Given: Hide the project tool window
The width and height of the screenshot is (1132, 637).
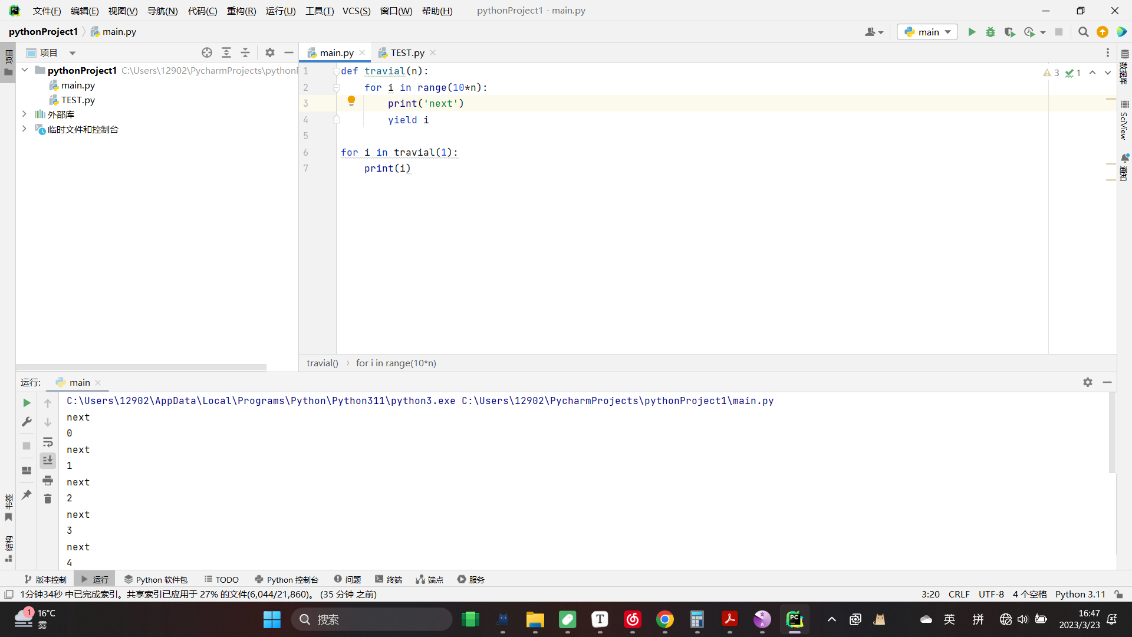Looking at the screenshot, I should pyautogui.click(x=289, y=52).
